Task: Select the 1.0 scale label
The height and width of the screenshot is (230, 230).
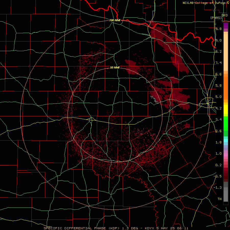Action: [218, 154]
